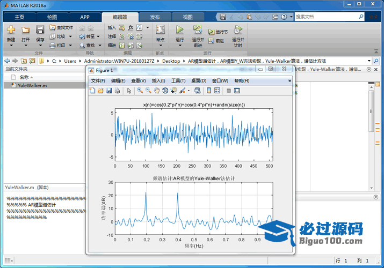Click the browse for folder icon

[32, 61]
